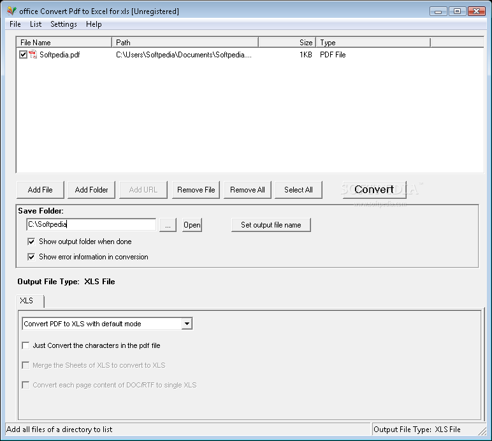The width and height of the screenshot is (492, 441).
Task: Close the application window
Action: 476,11
